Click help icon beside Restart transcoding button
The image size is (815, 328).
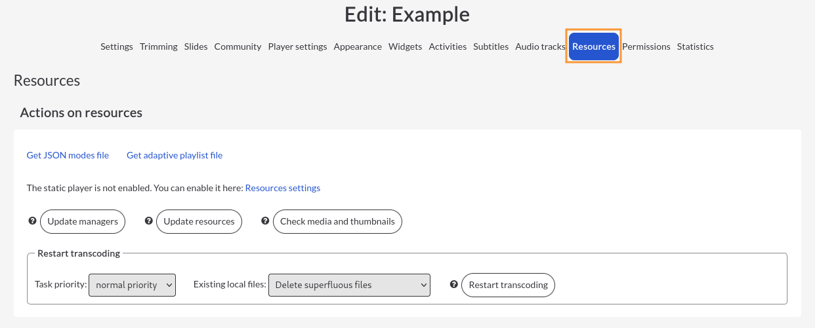pos(454,285)
